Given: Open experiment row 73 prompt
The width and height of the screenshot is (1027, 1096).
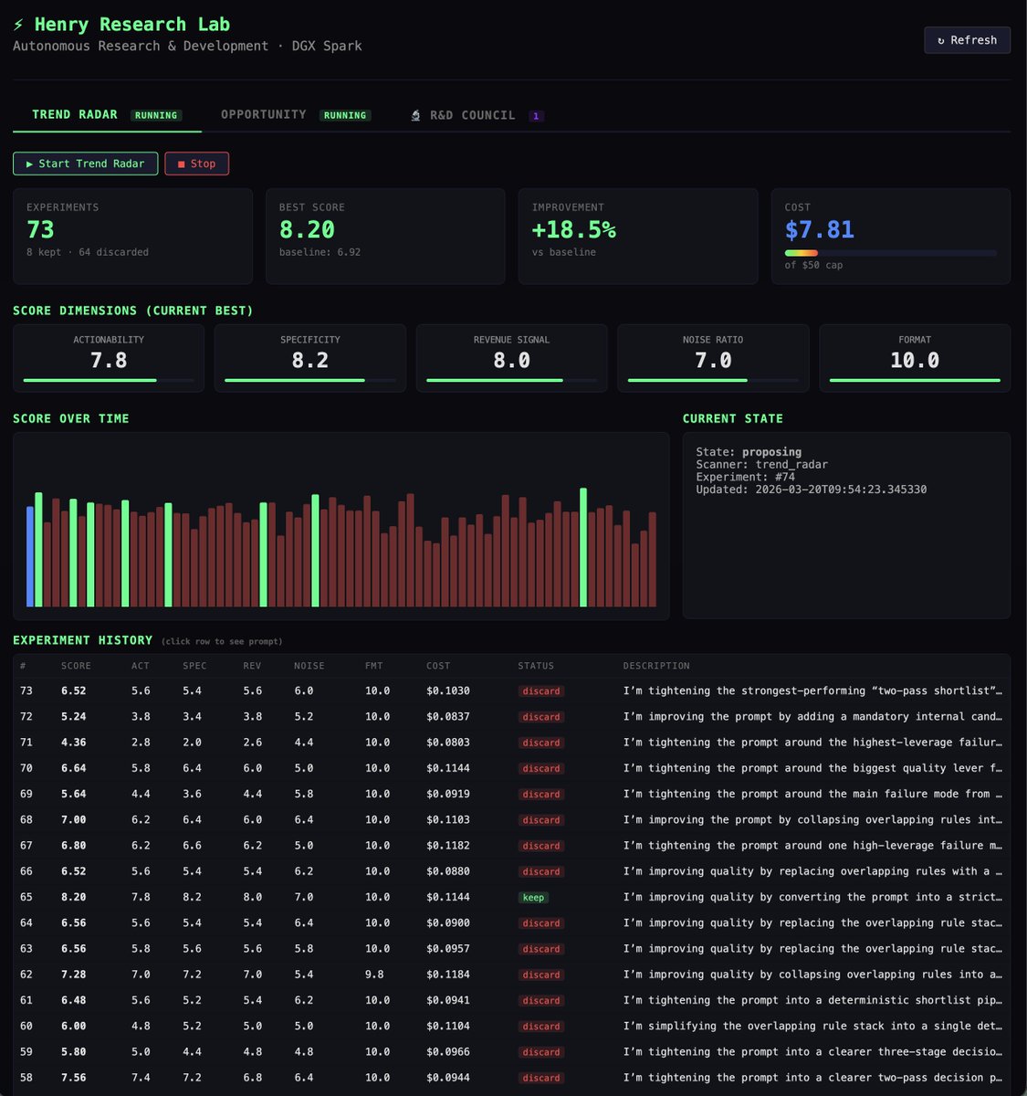Looking at the screenshot, I should pos(511,691).
